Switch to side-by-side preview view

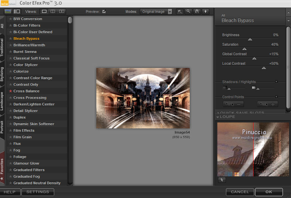pyautogui.click(x=61, y=11)
